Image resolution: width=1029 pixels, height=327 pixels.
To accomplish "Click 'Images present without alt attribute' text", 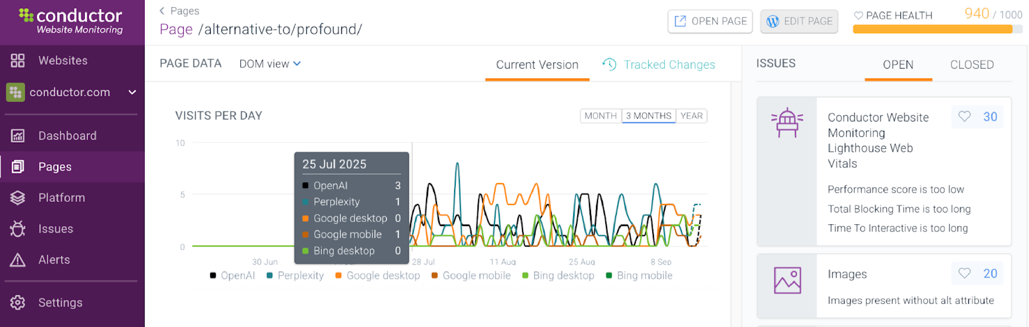I will coord(911,300).
